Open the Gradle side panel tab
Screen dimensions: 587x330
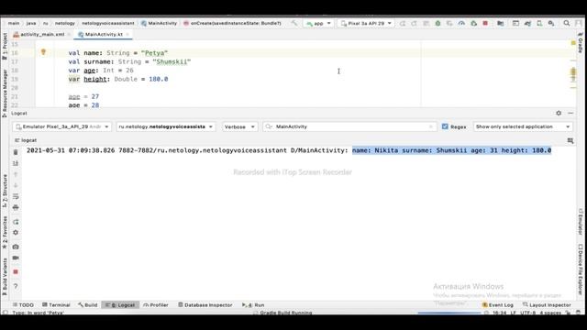[x=581, y=42]
